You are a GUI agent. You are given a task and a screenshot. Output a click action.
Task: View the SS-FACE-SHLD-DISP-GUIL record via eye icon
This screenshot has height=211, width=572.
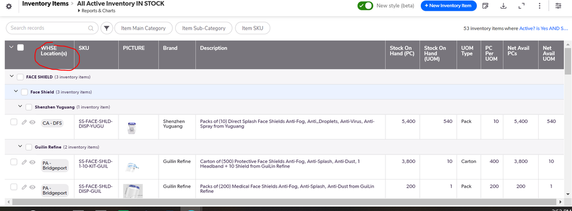click(x=32, y=187)
